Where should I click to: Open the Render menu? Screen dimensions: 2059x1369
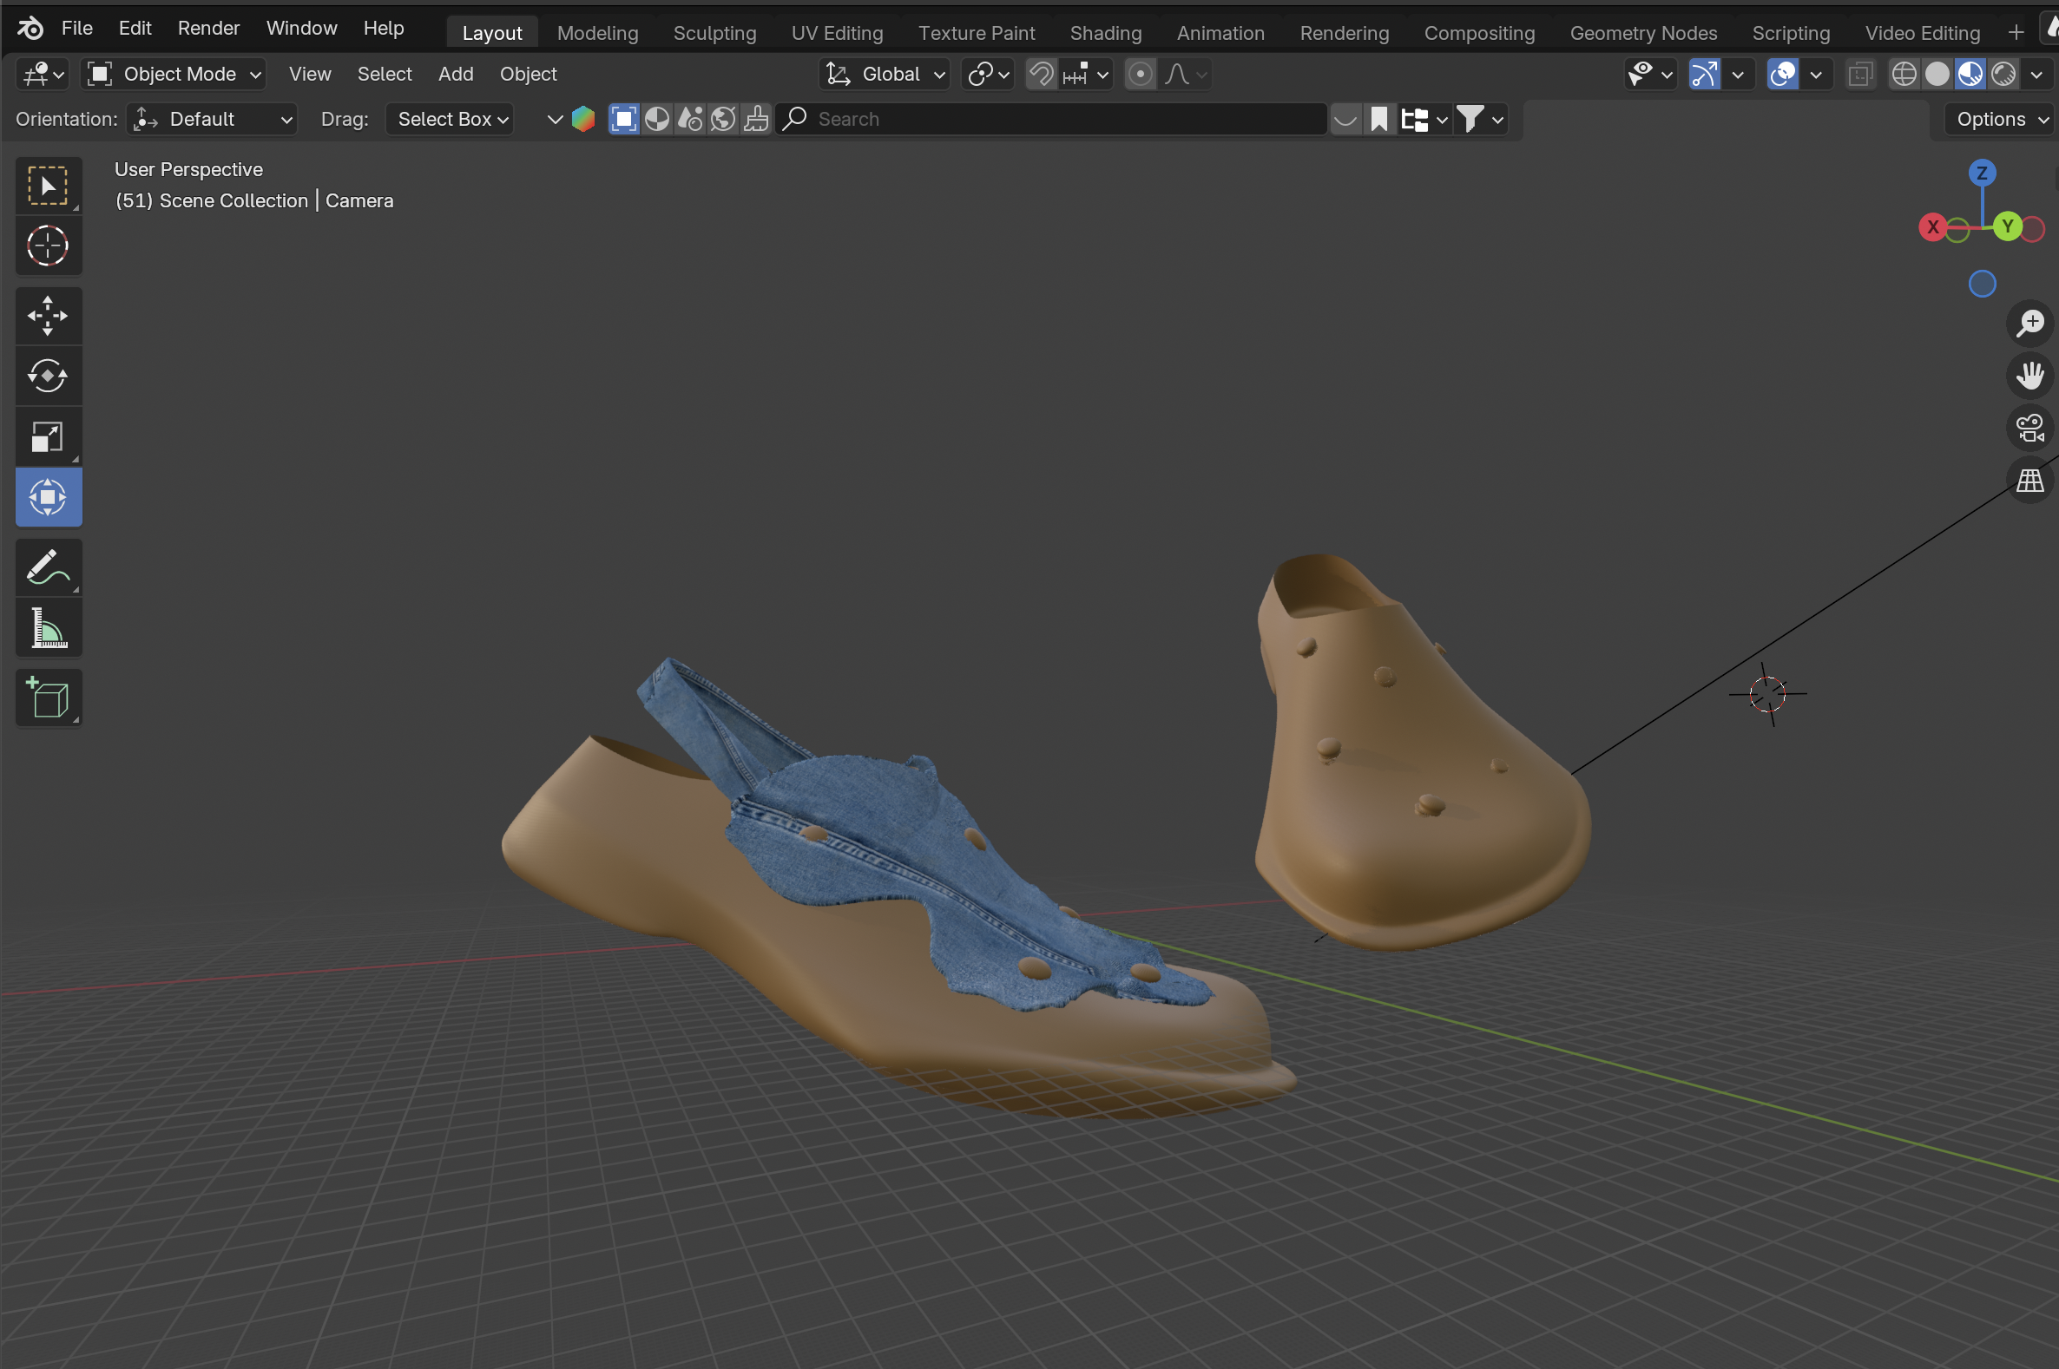pyautogui.click(x=208, y=28)
